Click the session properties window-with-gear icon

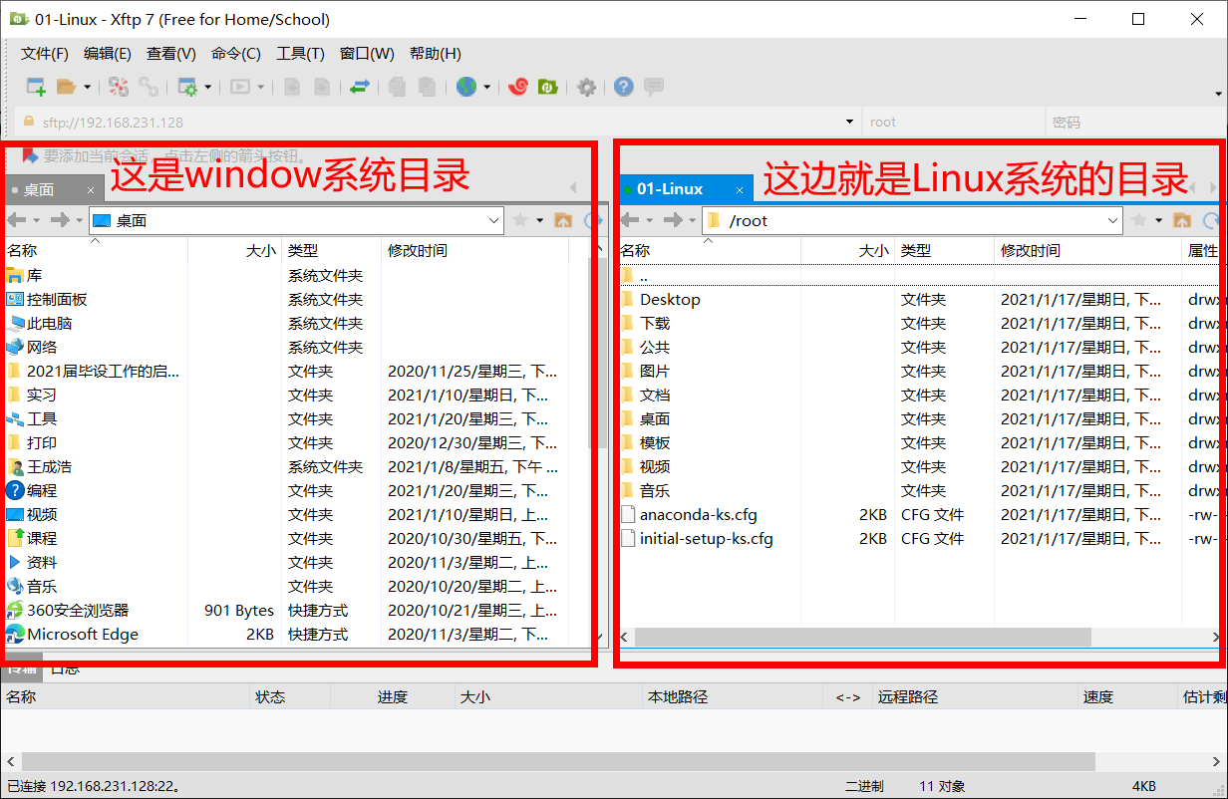[x=187, y=87]
